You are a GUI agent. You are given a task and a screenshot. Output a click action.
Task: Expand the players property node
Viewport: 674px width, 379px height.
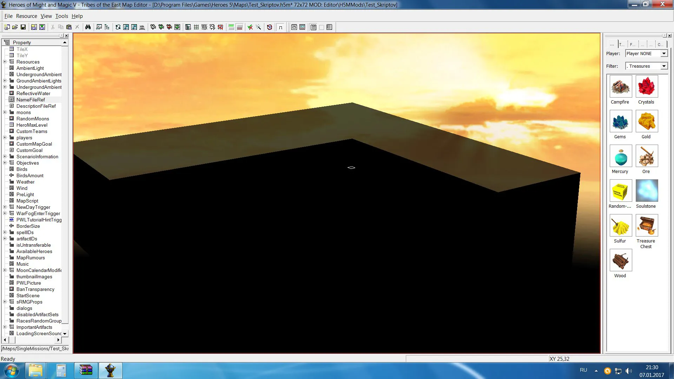(5, 138)
